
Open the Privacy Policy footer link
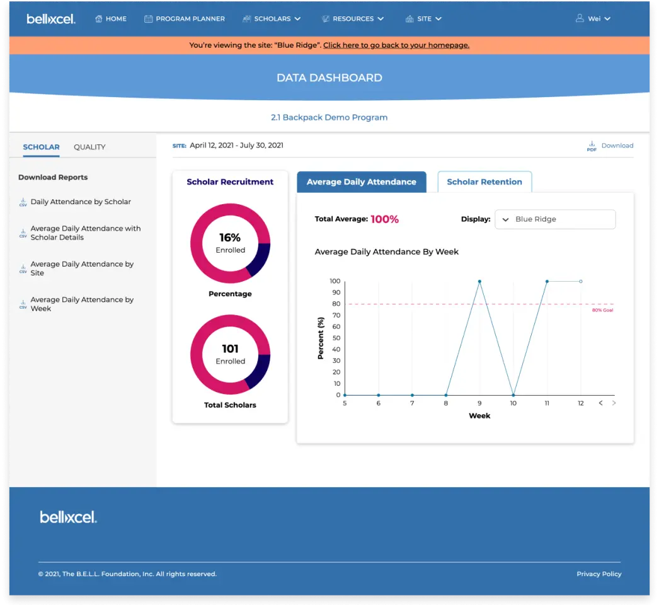pos(599,574)
